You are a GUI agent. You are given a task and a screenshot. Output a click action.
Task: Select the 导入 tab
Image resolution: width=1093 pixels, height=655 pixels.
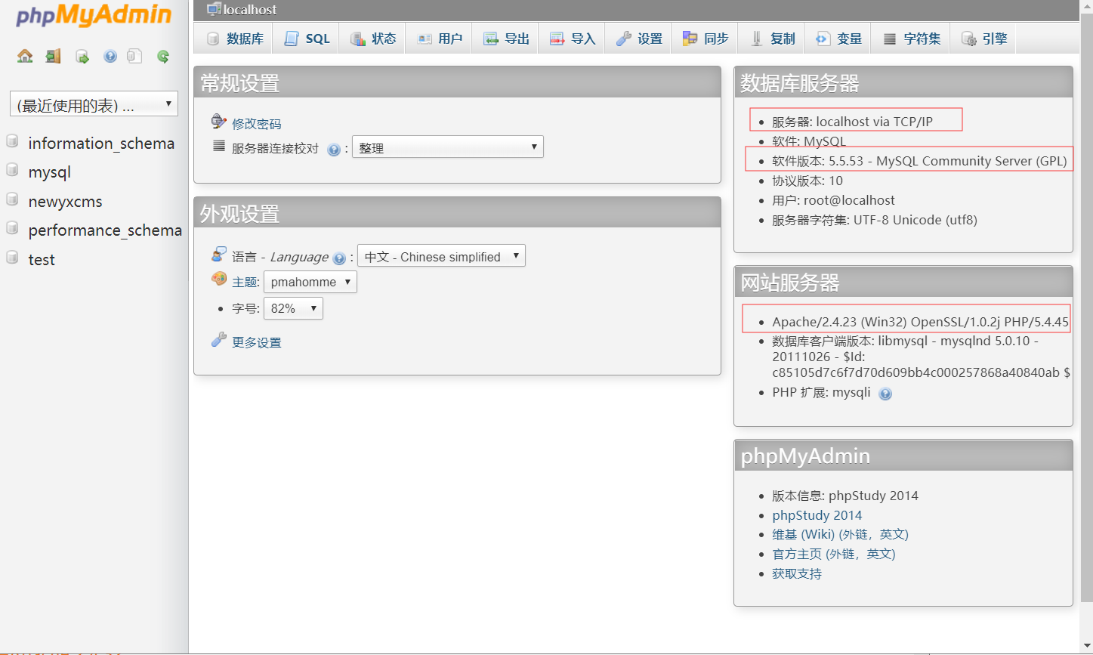point(573,39)
